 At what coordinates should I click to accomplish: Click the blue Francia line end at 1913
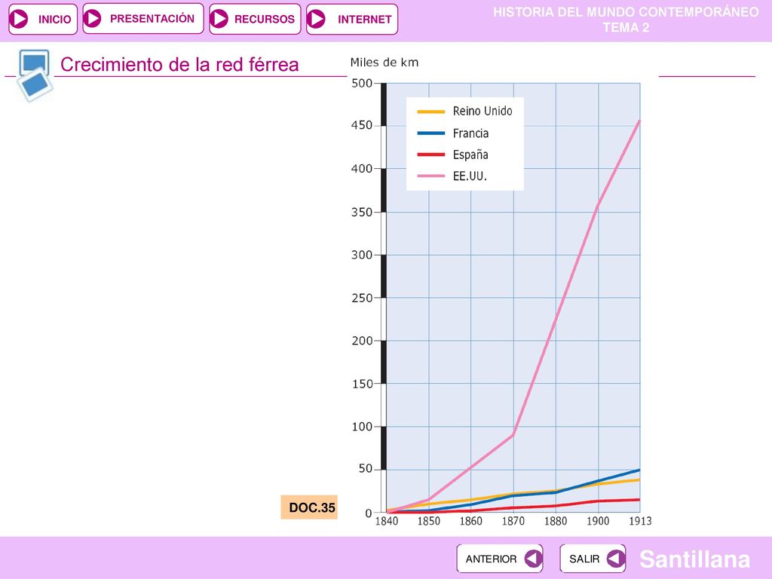638,470
